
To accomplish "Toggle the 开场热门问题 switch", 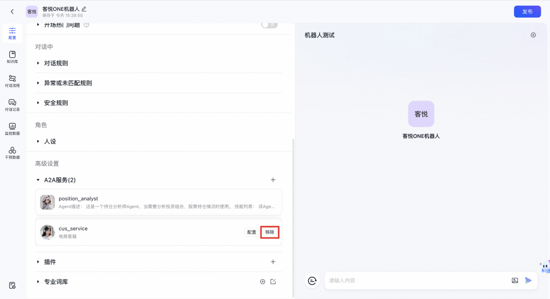I will pyautogui.click(x=269, y=25).
